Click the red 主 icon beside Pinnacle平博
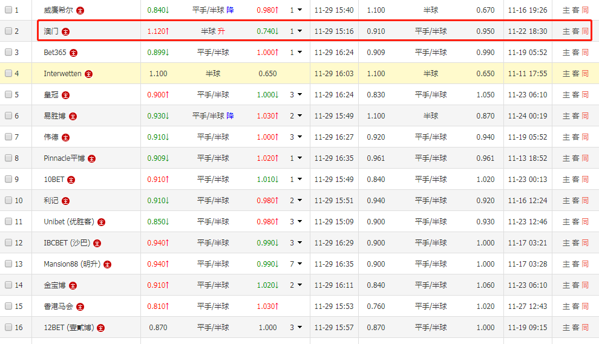 click(x=92, y=159)
